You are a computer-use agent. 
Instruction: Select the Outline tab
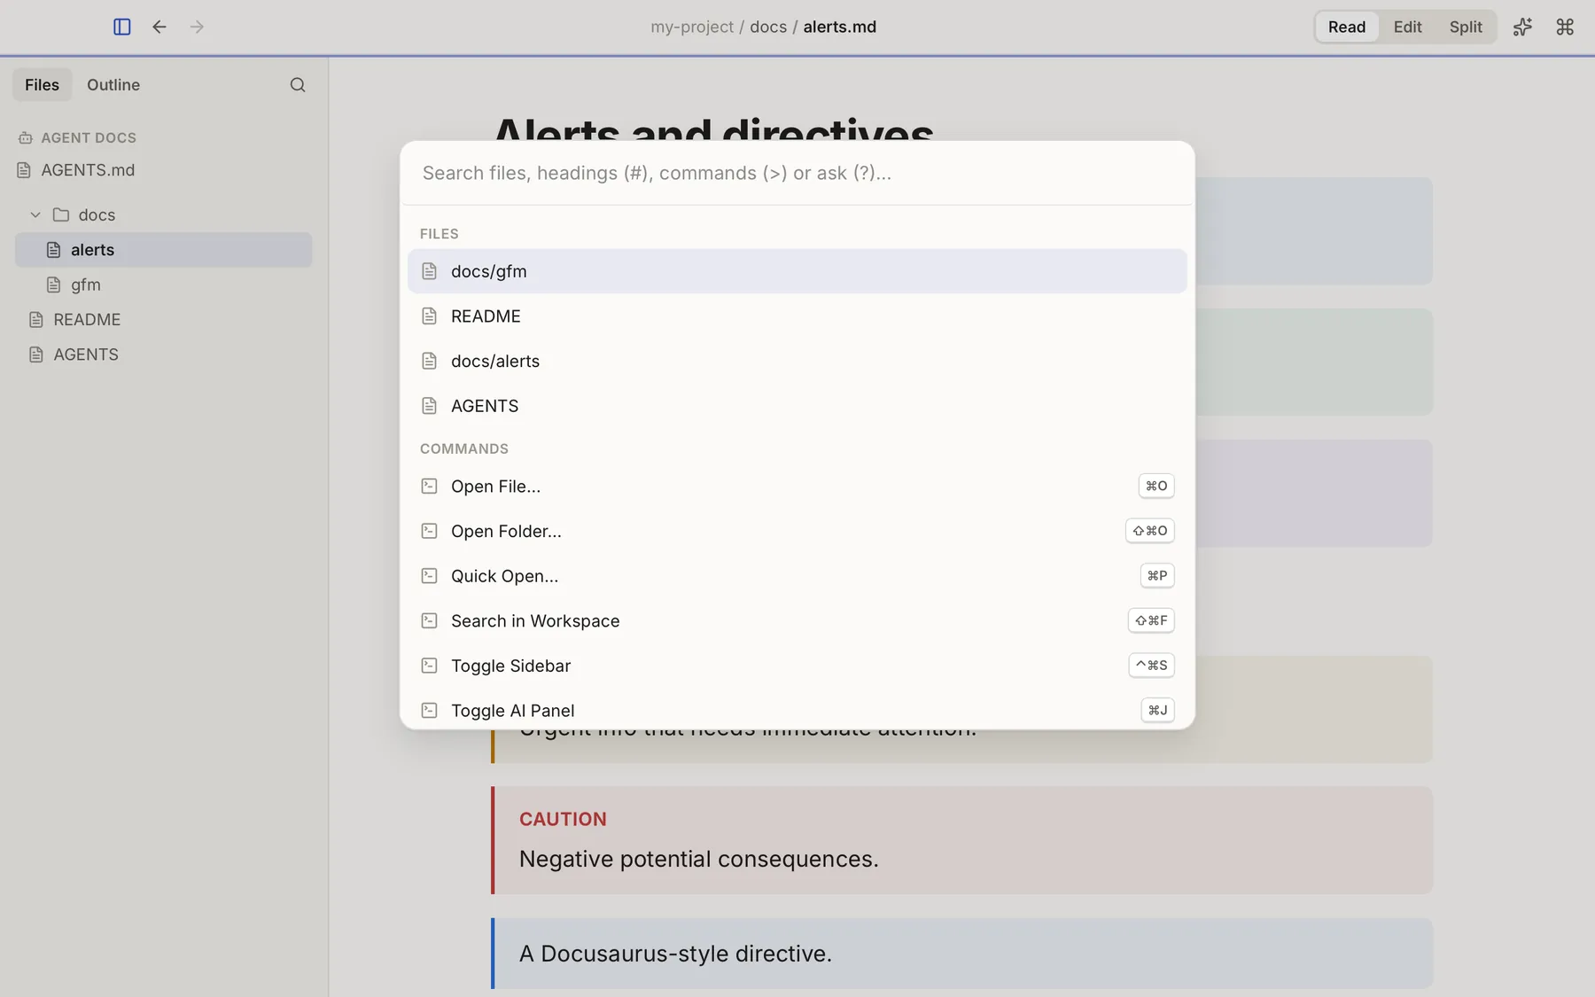click(x=113, y=85)
